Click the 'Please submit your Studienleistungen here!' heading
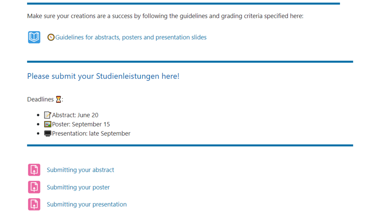Viewport: 381px width, 214px height. 103,76
